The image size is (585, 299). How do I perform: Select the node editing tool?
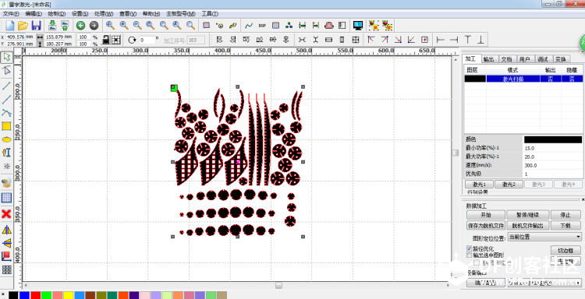coord(7,70)
